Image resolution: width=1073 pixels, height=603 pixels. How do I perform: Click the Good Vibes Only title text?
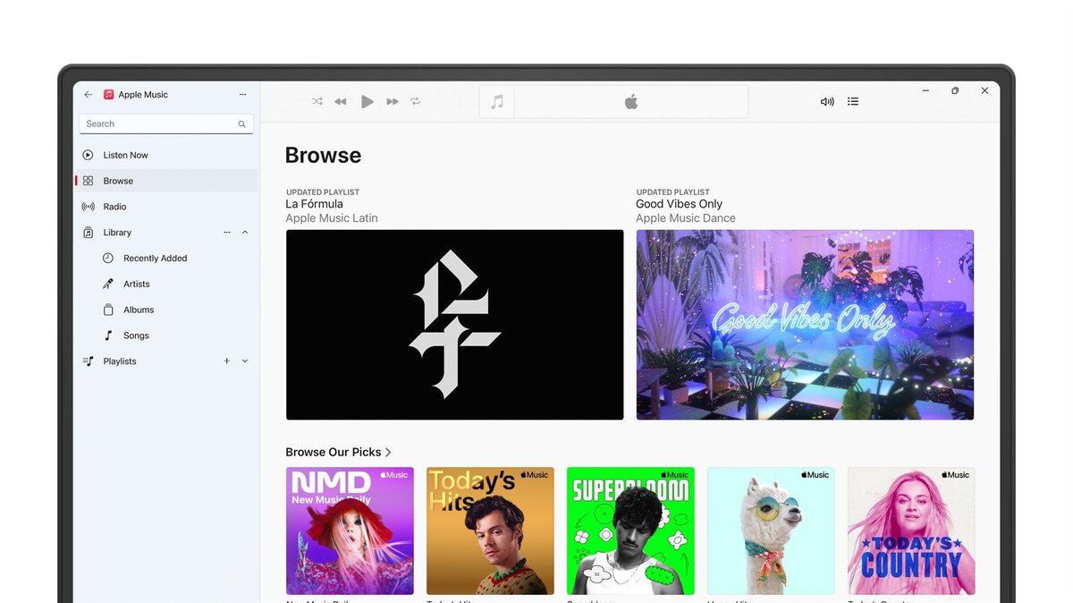point(679,204)
